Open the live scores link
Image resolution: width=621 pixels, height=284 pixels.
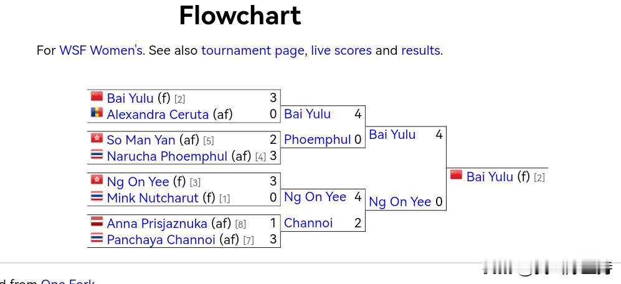(x=341, y=50)
